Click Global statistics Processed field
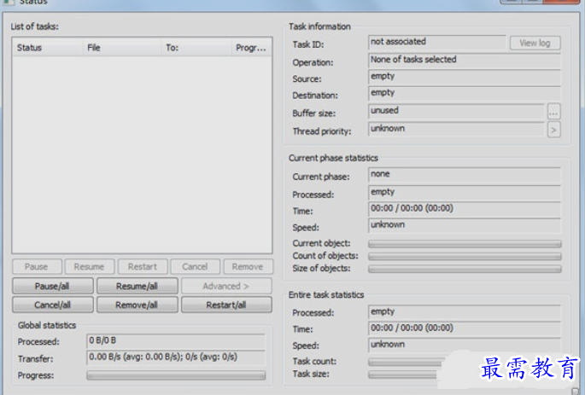 click(x=176, y=341)
